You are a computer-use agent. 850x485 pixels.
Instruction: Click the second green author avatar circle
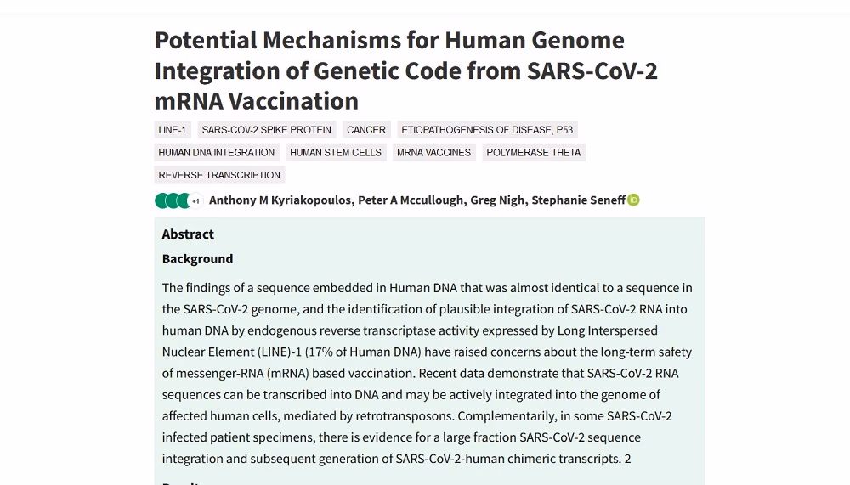click(x=173, y=200)
